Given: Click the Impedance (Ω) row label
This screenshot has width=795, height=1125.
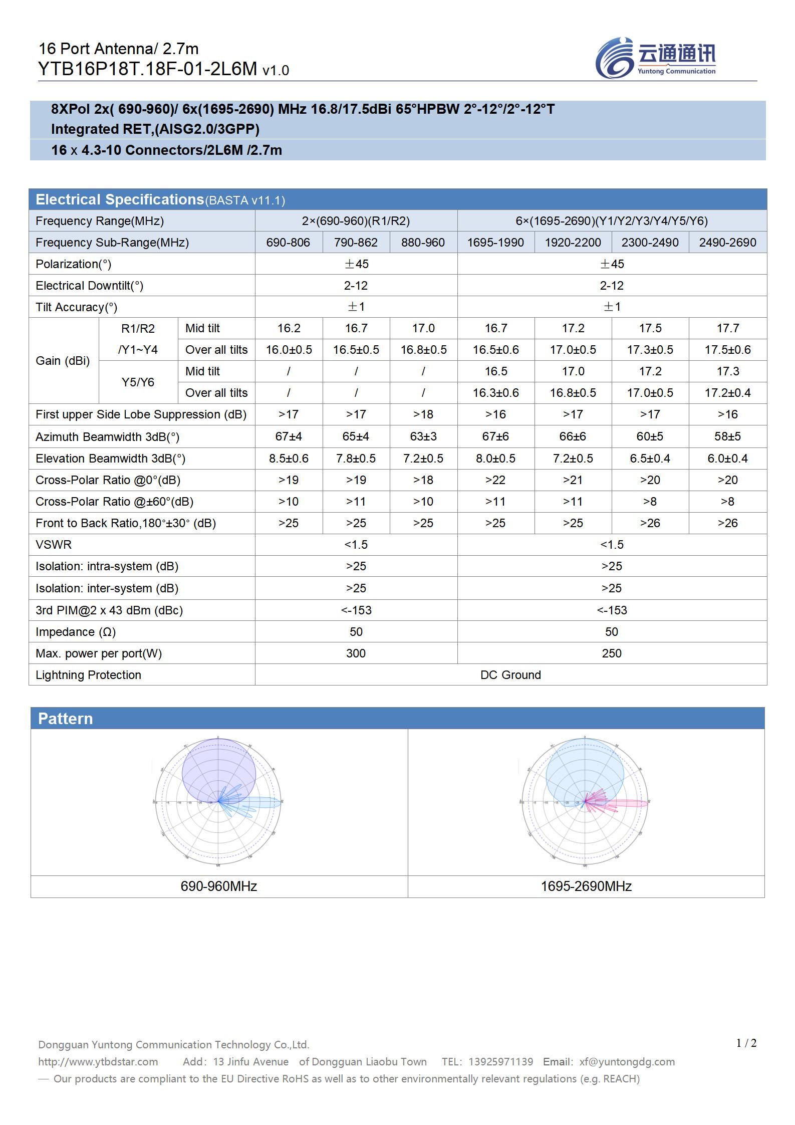Looking at the screenshot, I should (x=76, y=632).
